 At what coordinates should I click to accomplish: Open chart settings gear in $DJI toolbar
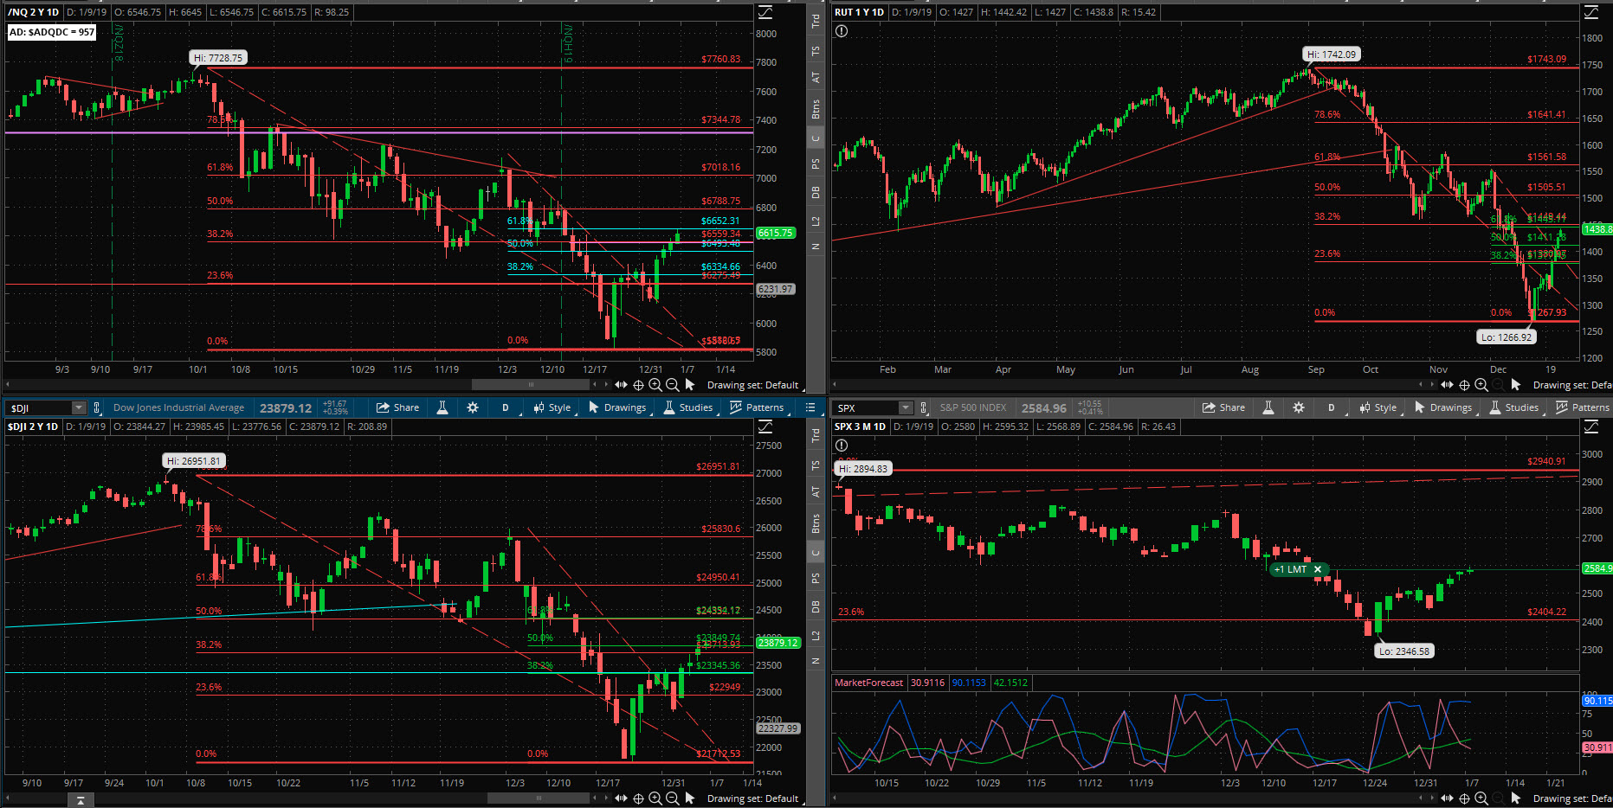tap(473, 407)
